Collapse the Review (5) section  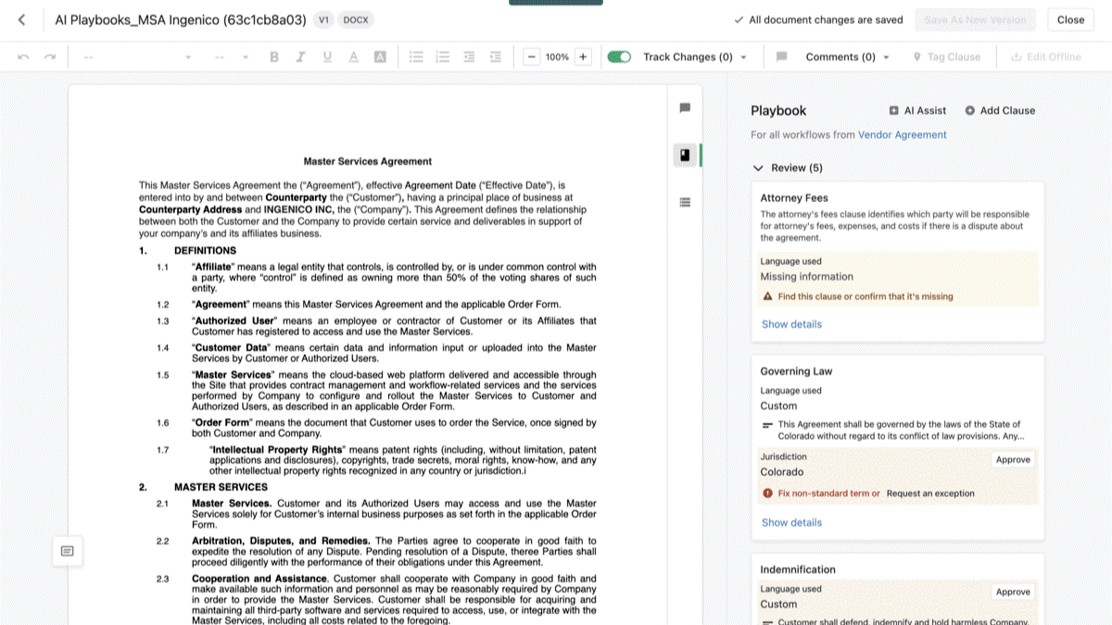(x=759, y=168)
